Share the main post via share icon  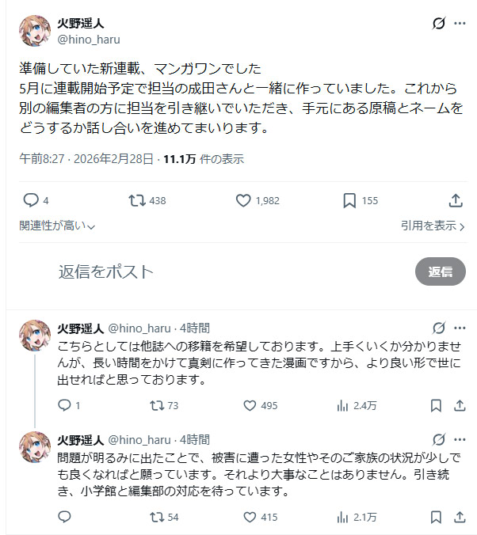pyautogui.click(x=456, y=200)
